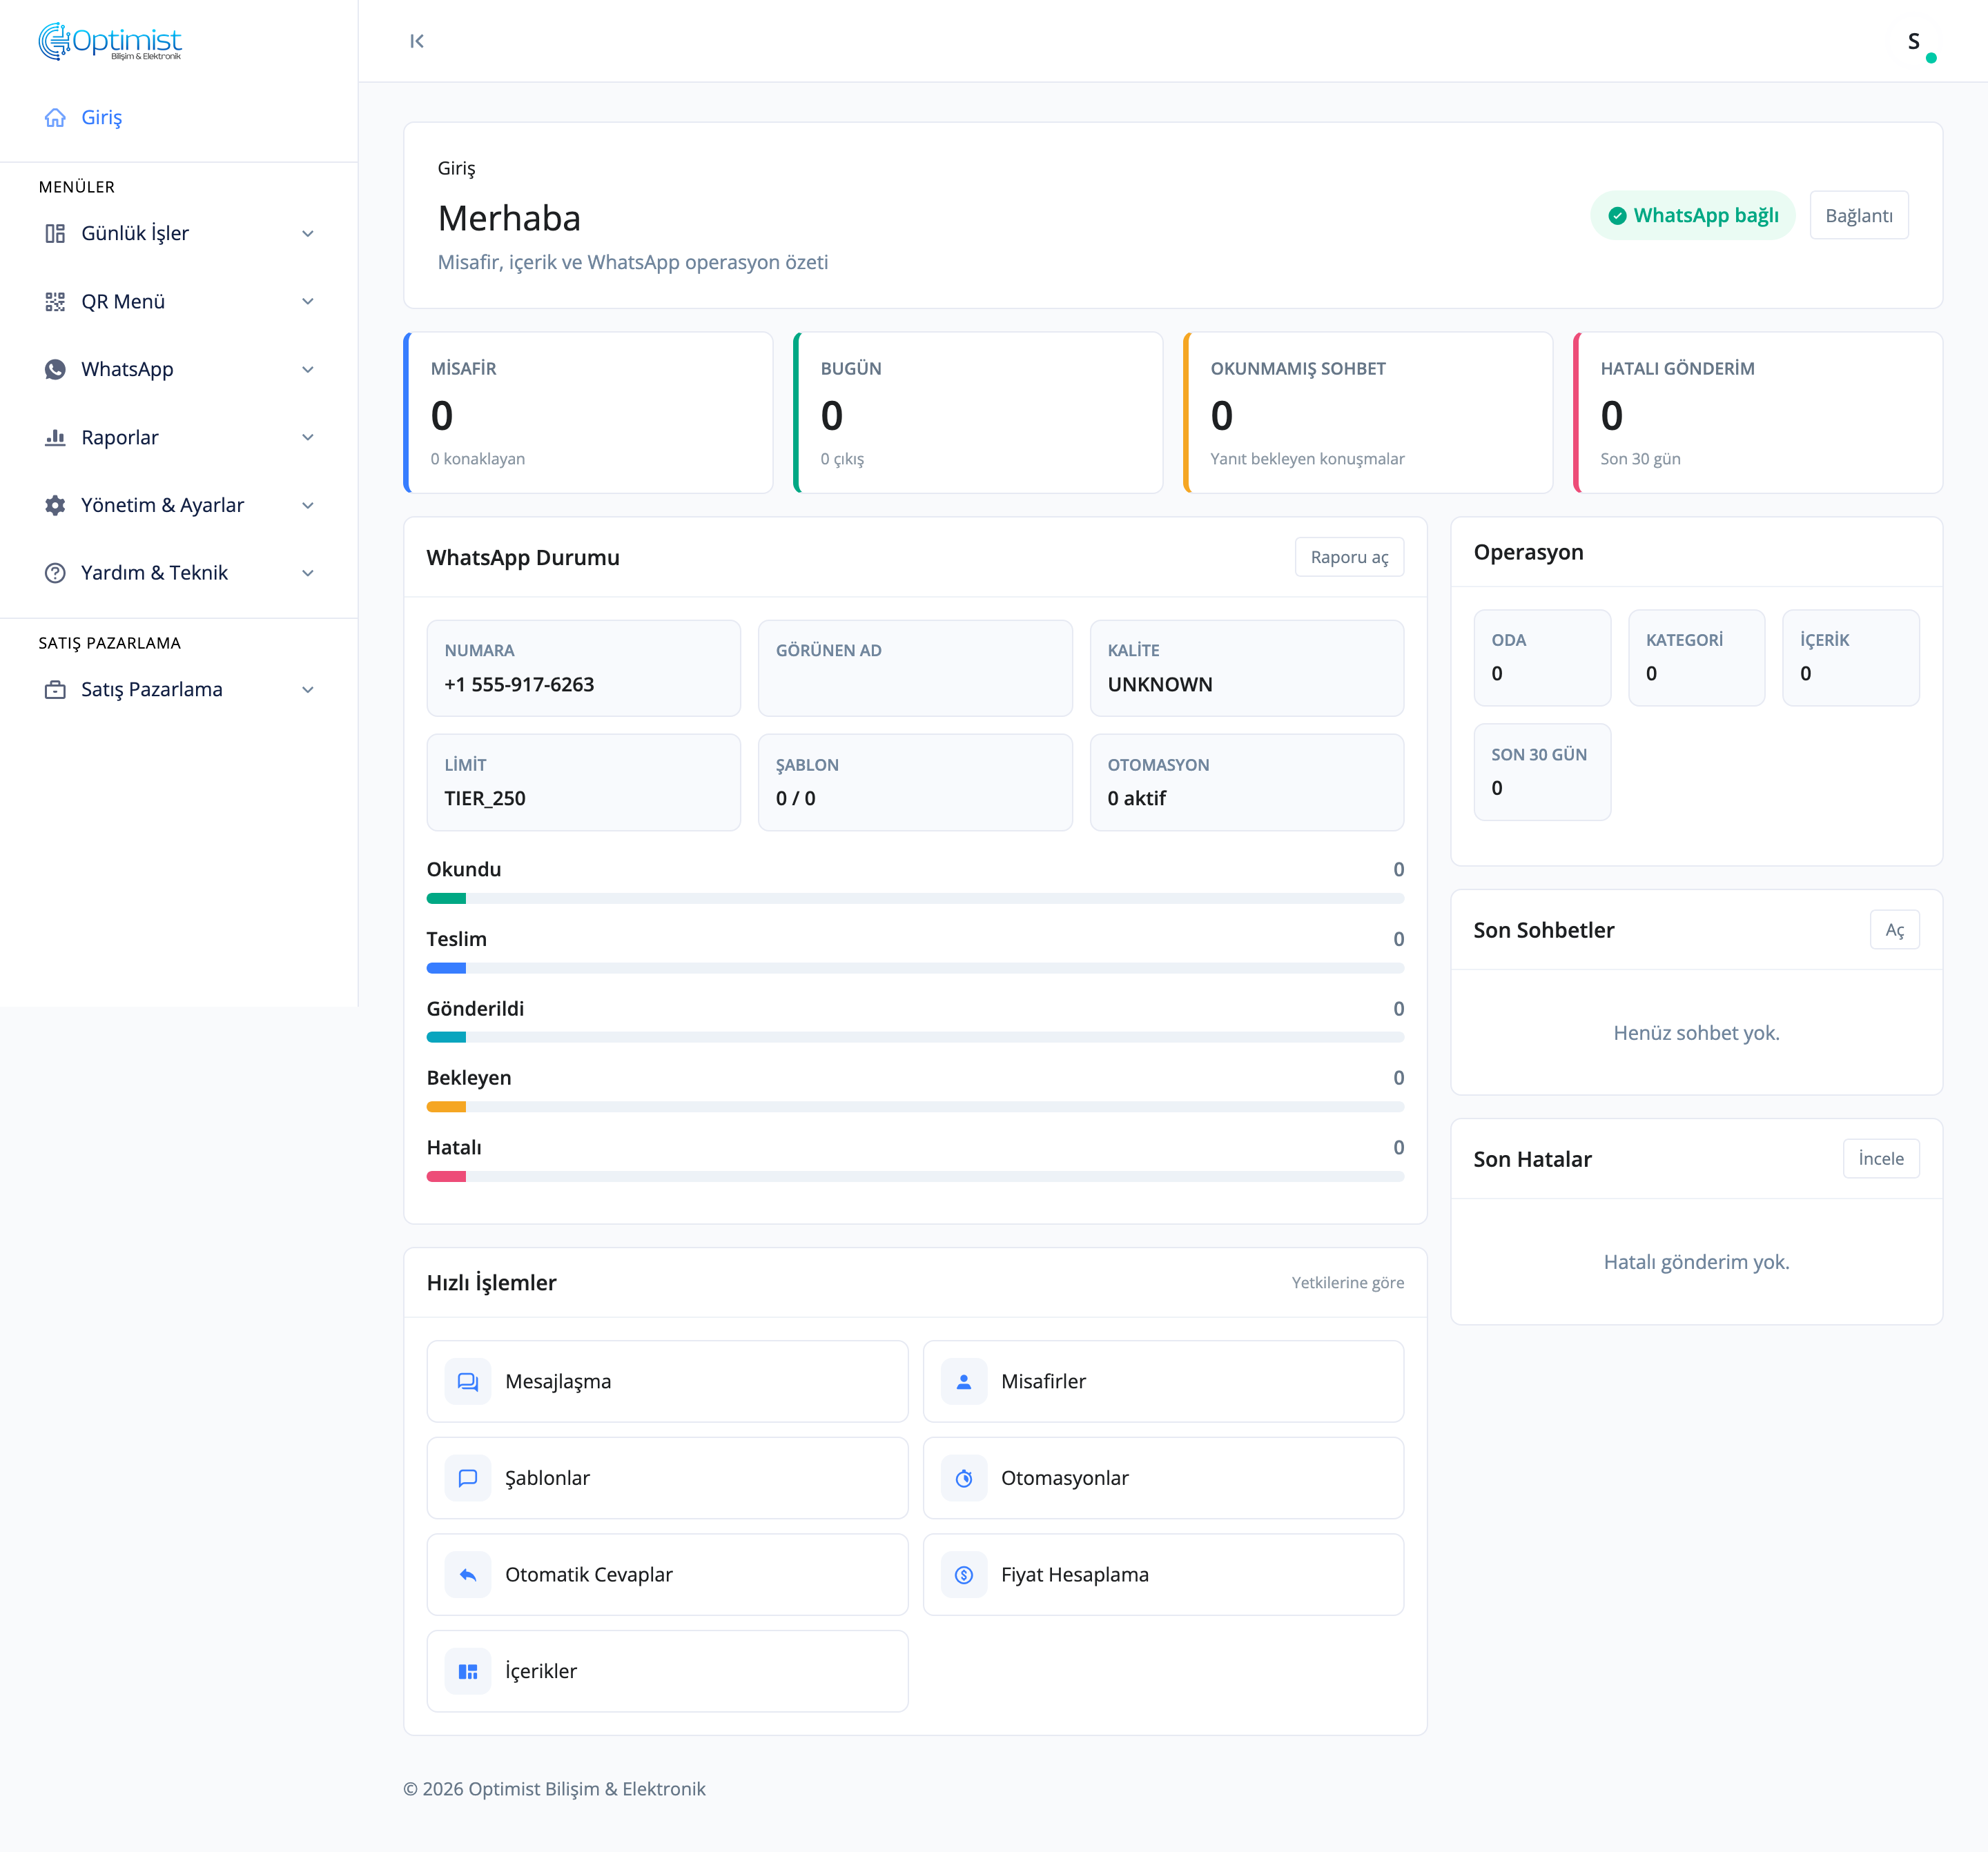Click the Fiyat Hesaplama dollar icon

point(963,1575)
